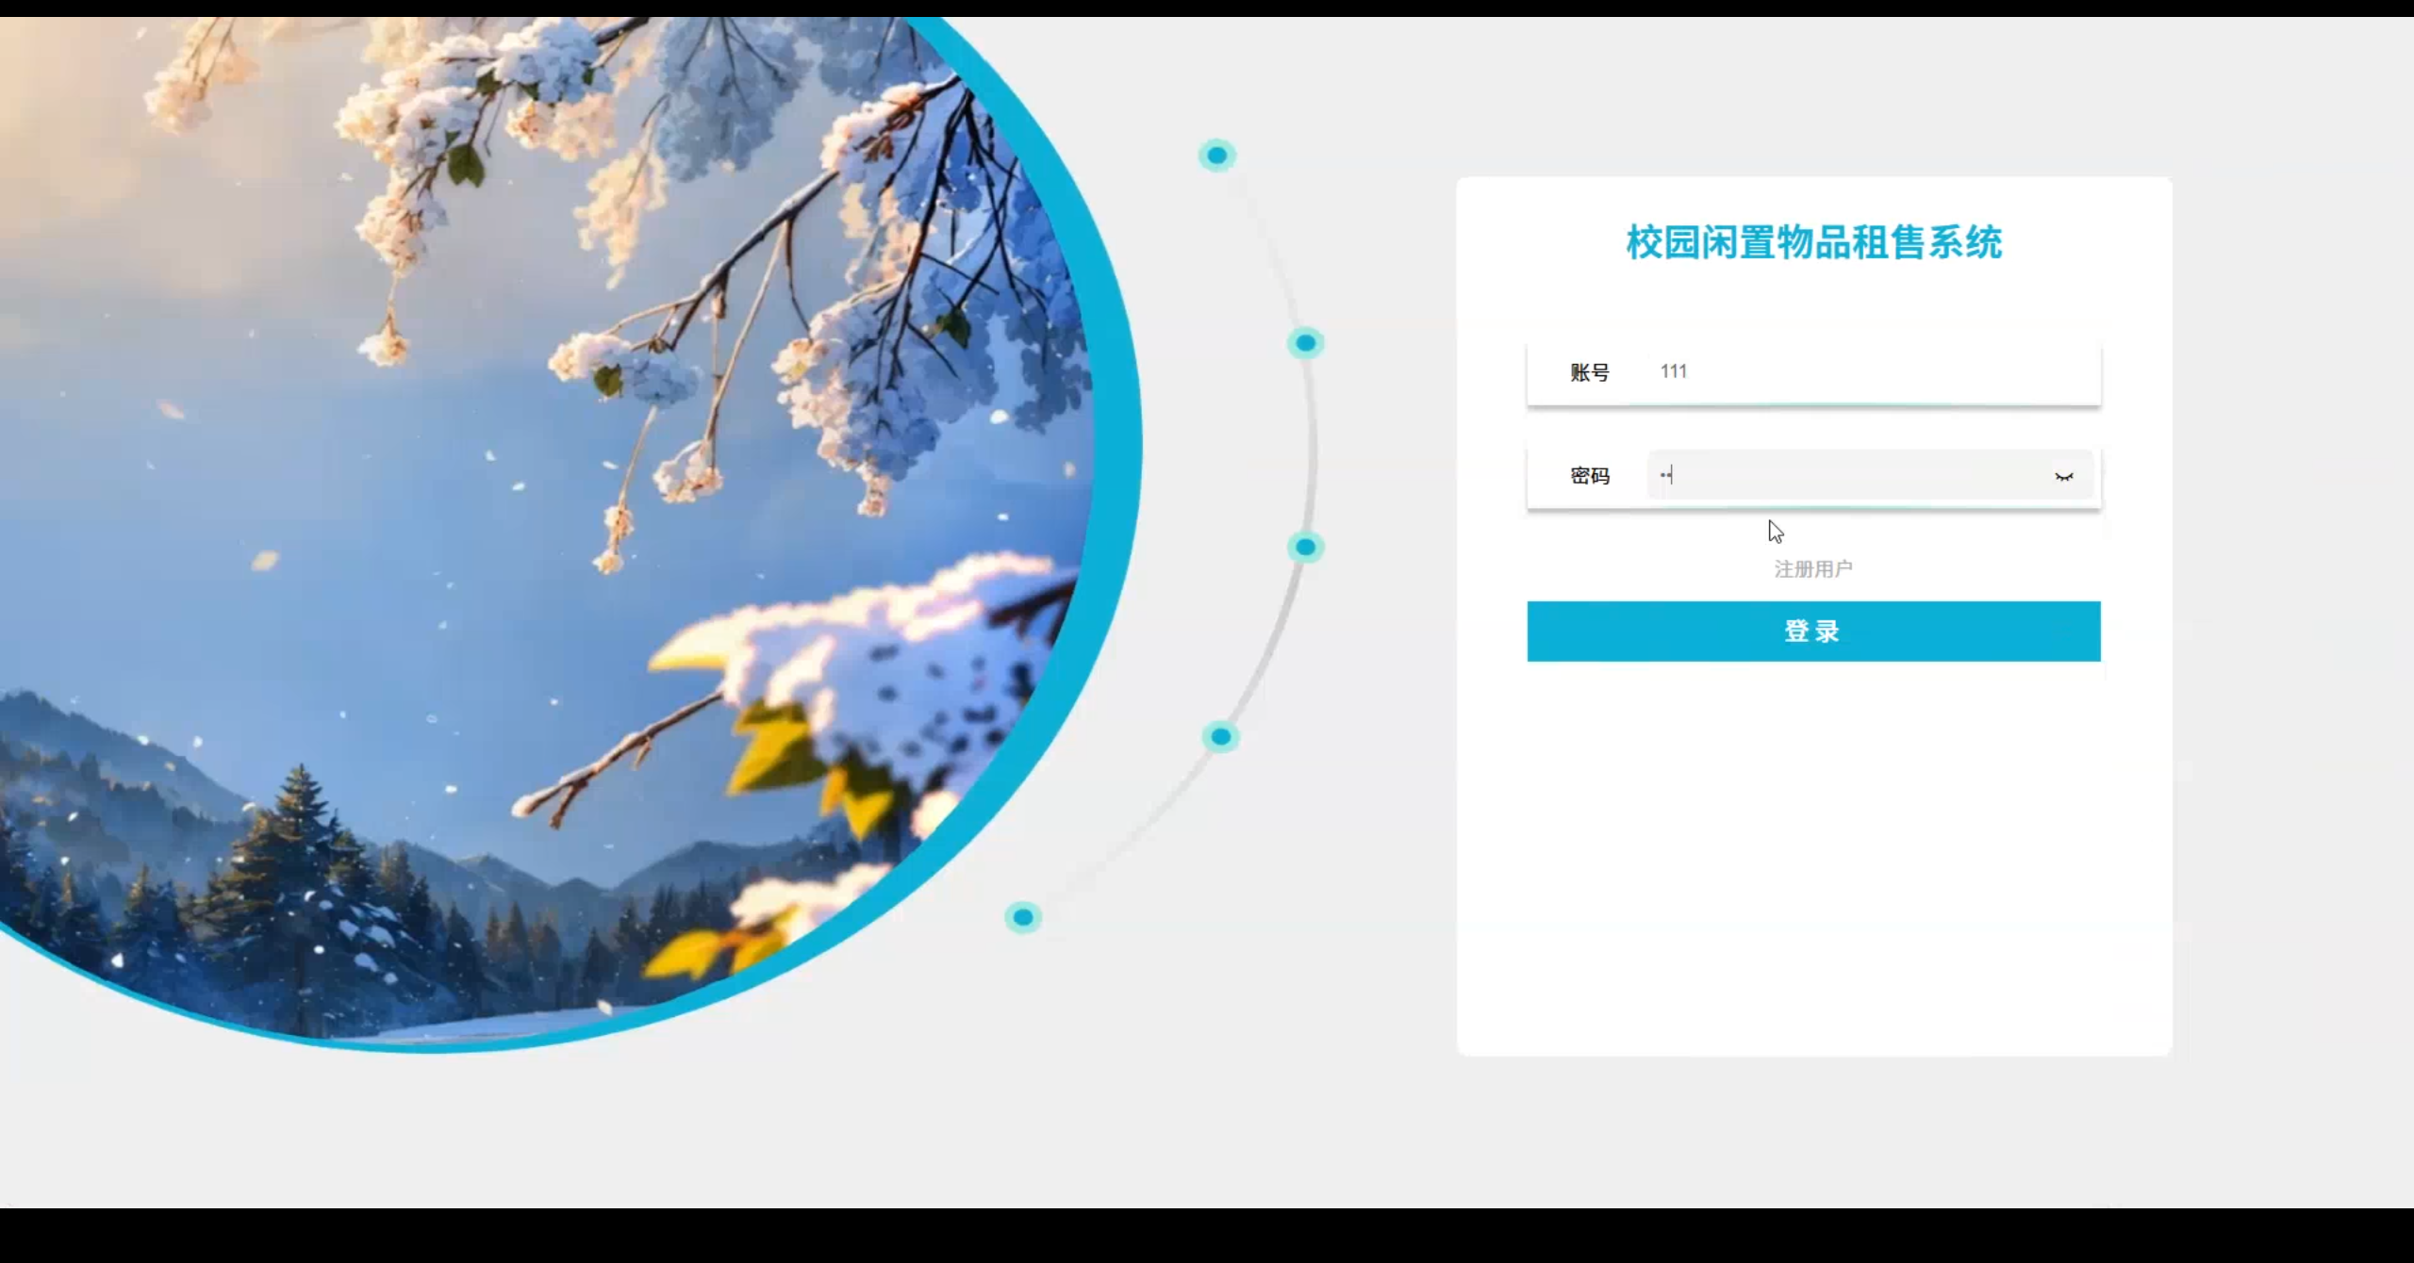
Task: Select the text 111 in account field
Action: [x=1674, y=371]
